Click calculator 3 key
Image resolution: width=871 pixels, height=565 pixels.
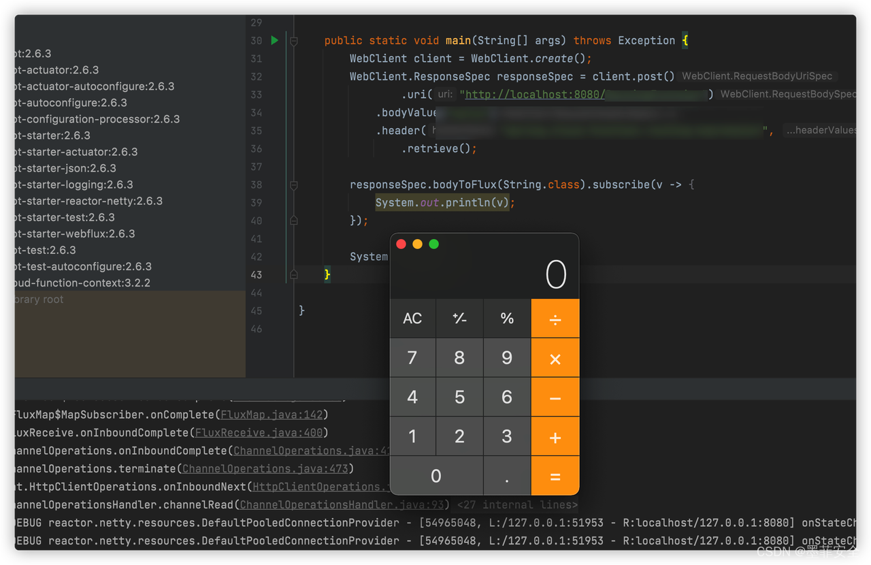click(507, 436)
